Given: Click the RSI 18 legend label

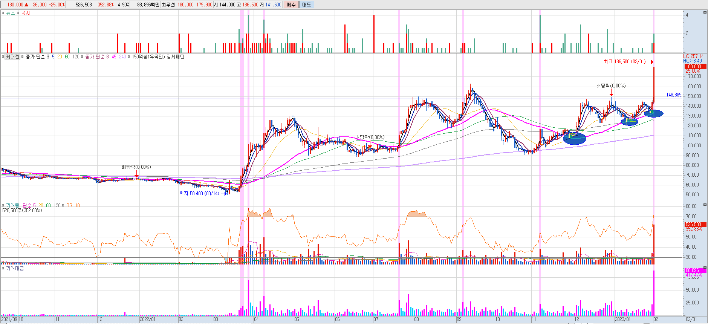Looking at the screenshot, I should pyautogui.click(x=73, y=205).
